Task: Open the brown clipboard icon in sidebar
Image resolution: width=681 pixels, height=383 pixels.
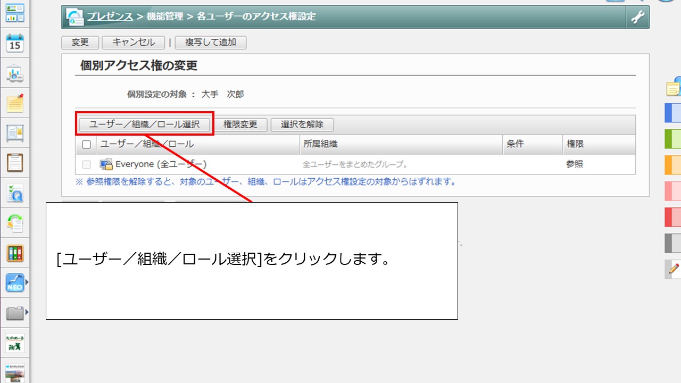Action: tap(15, 163)
